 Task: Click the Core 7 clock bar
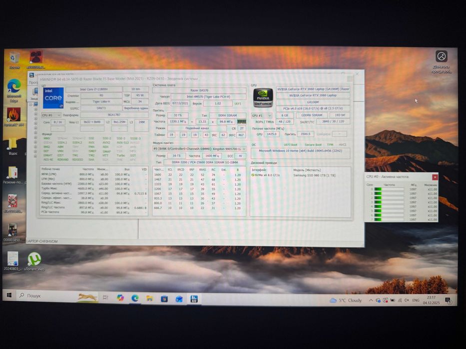[389, 219]
